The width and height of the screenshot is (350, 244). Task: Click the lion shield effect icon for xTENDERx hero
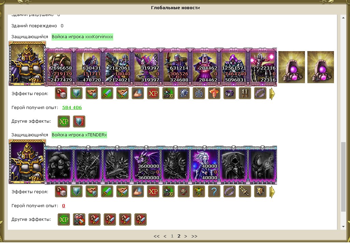(x=260, y=192)
